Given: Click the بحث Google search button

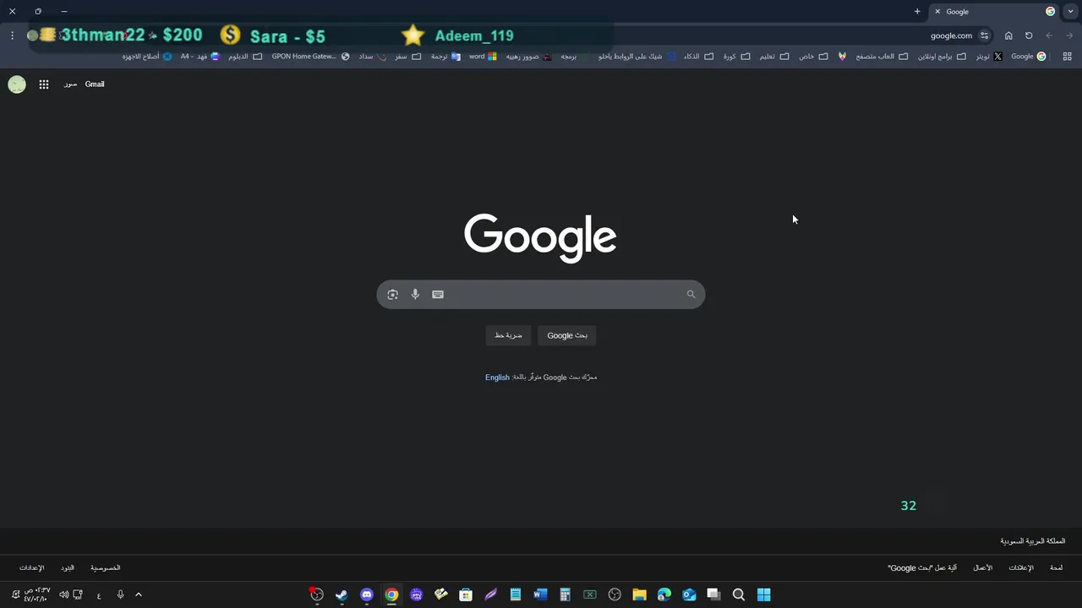Looking at the screenshot, I should pos(567,336).
